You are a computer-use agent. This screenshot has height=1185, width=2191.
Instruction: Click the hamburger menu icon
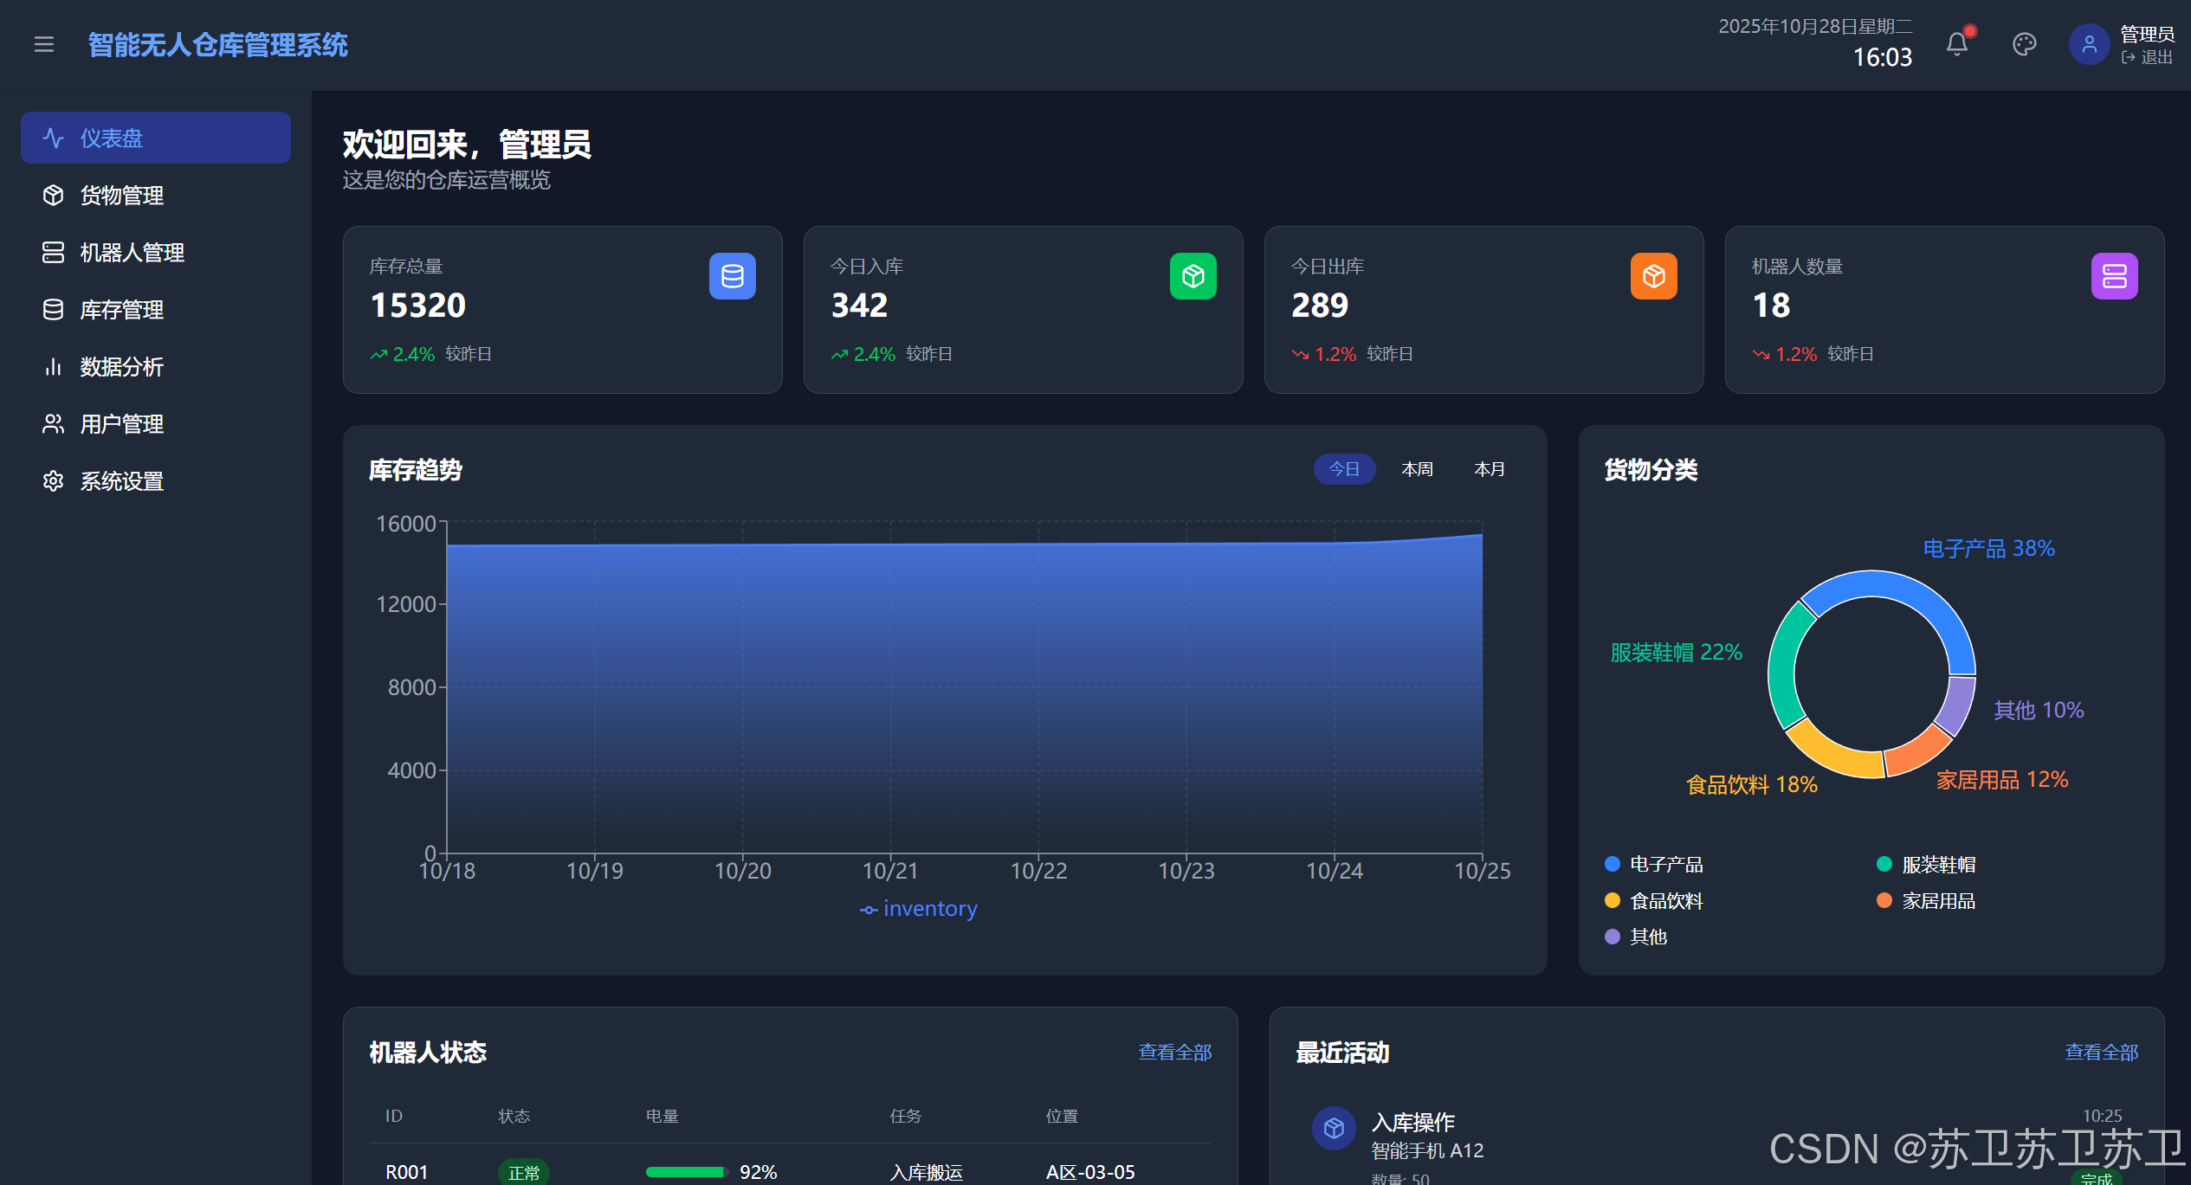[44, 44]
